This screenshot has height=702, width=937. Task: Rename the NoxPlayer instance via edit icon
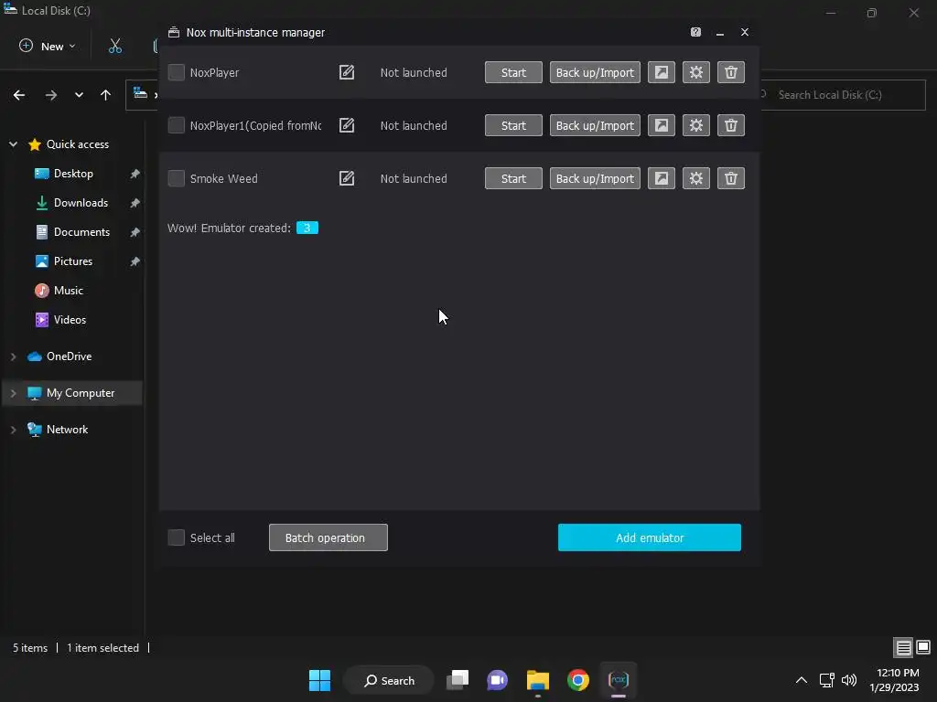click(x=347, y=72)
